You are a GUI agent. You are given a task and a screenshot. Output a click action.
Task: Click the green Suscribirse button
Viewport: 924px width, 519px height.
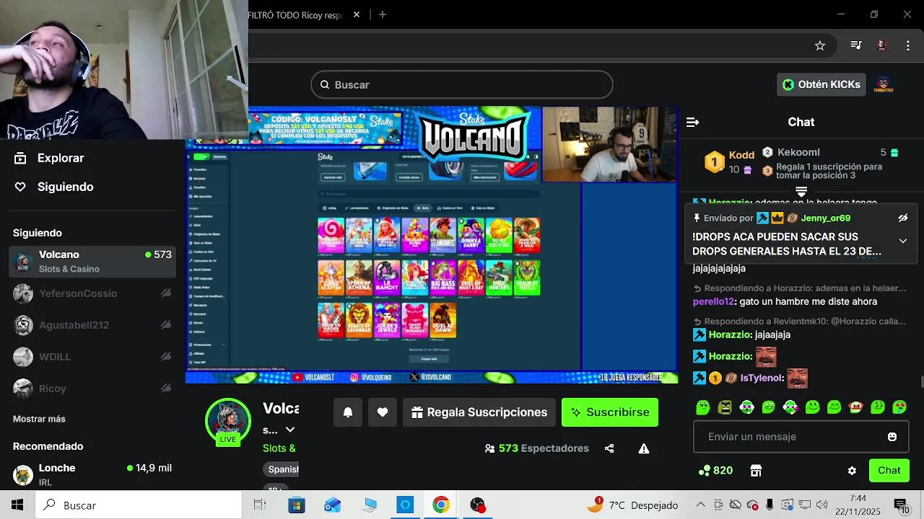(610, 412)
